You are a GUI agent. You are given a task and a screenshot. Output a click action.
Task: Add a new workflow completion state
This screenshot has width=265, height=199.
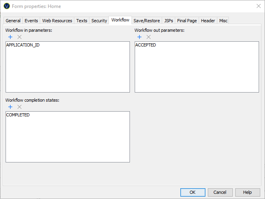tap(10, 107)
